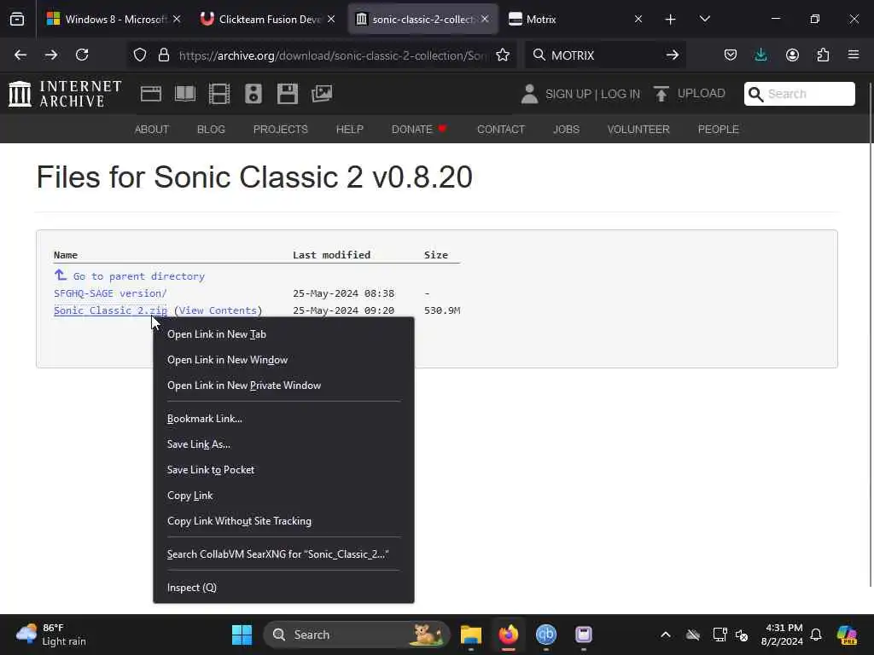Screen dimensions: 874x655
Task: Bookmark this page with the star icon
Action: click(x=503, y=55)
